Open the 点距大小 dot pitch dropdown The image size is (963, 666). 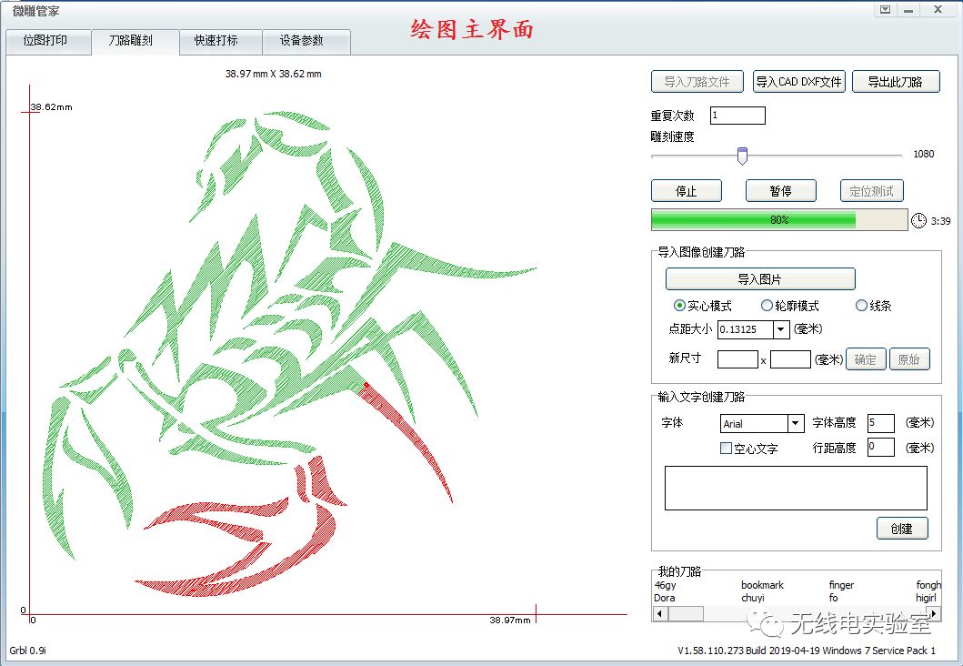pos(780,329)
